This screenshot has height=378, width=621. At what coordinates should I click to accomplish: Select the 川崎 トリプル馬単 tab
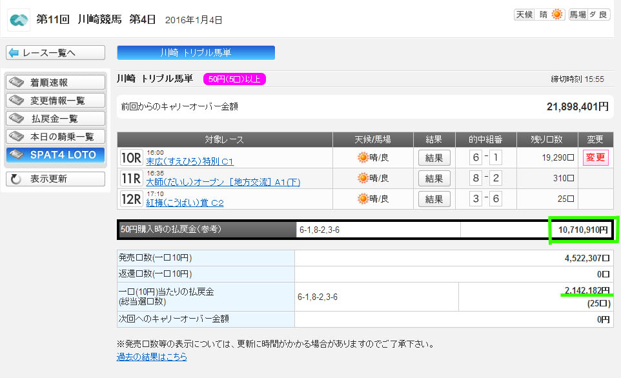click(196, 53)
